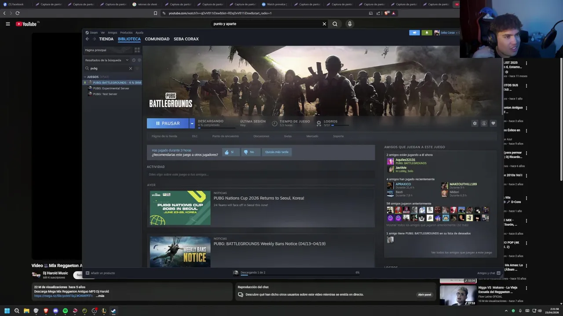The width and height of the screenshot is (563, 316).
Task: Click download progress bar Descargando 1 de 2
Action: (296, 273)
